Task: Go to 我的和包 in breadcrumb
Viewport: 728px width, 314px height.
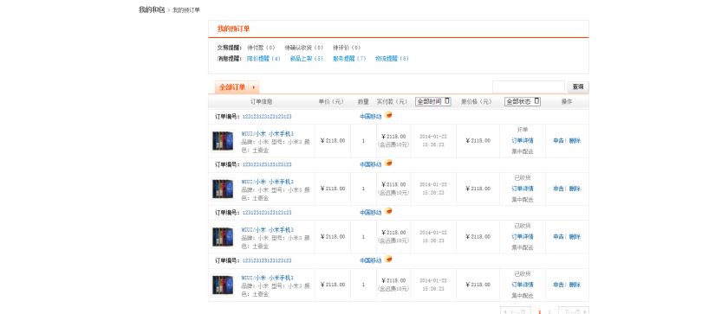Action: coord(152,10)
